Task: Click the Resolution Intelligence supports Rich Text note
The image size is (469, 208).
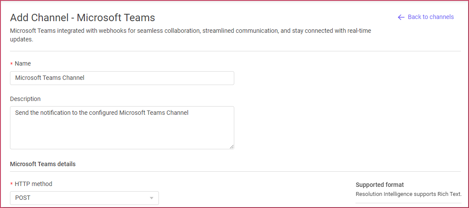Action: (x=408, y=194)
